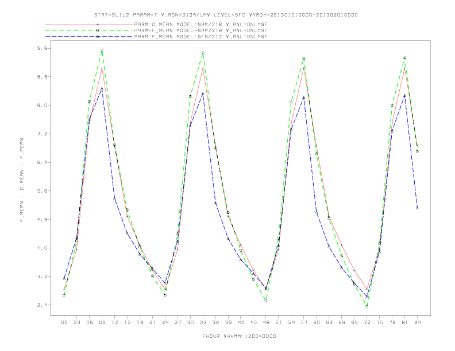Click x-axis forecast hour label 66
Viewport: 455px width, 351px height.
tap(342, 322)
